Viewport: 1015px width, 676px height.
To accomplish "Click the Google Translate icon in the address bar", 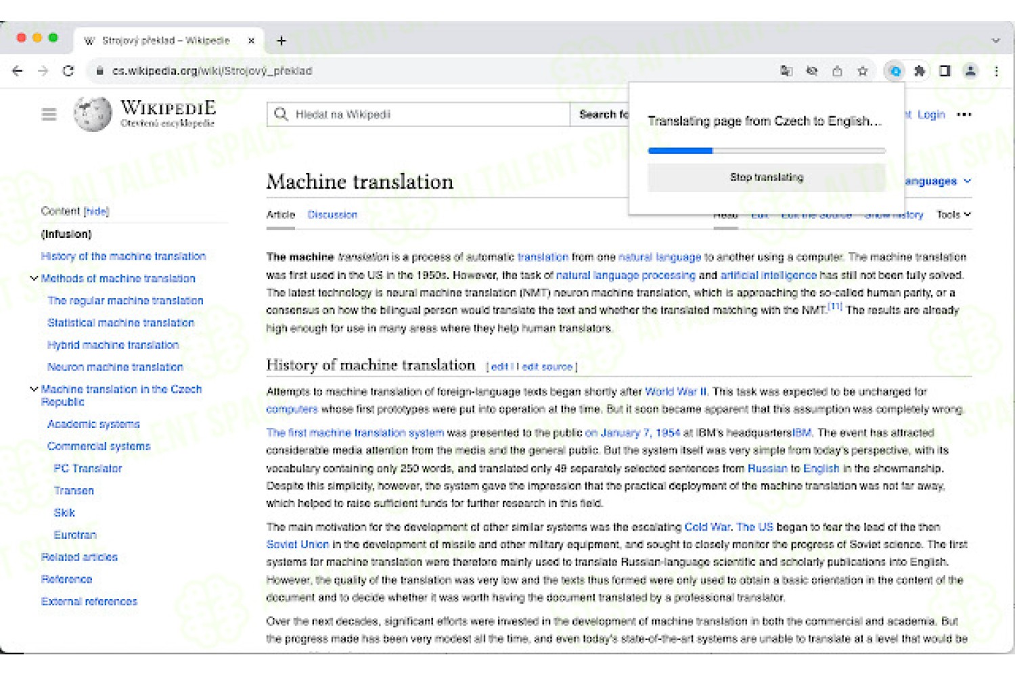I will (786, 71).
